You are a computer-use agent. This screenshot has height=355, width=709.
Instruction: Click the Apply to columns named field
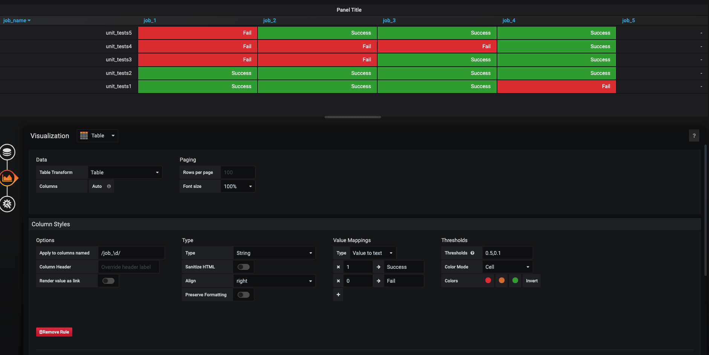click(x=131, y=253)
